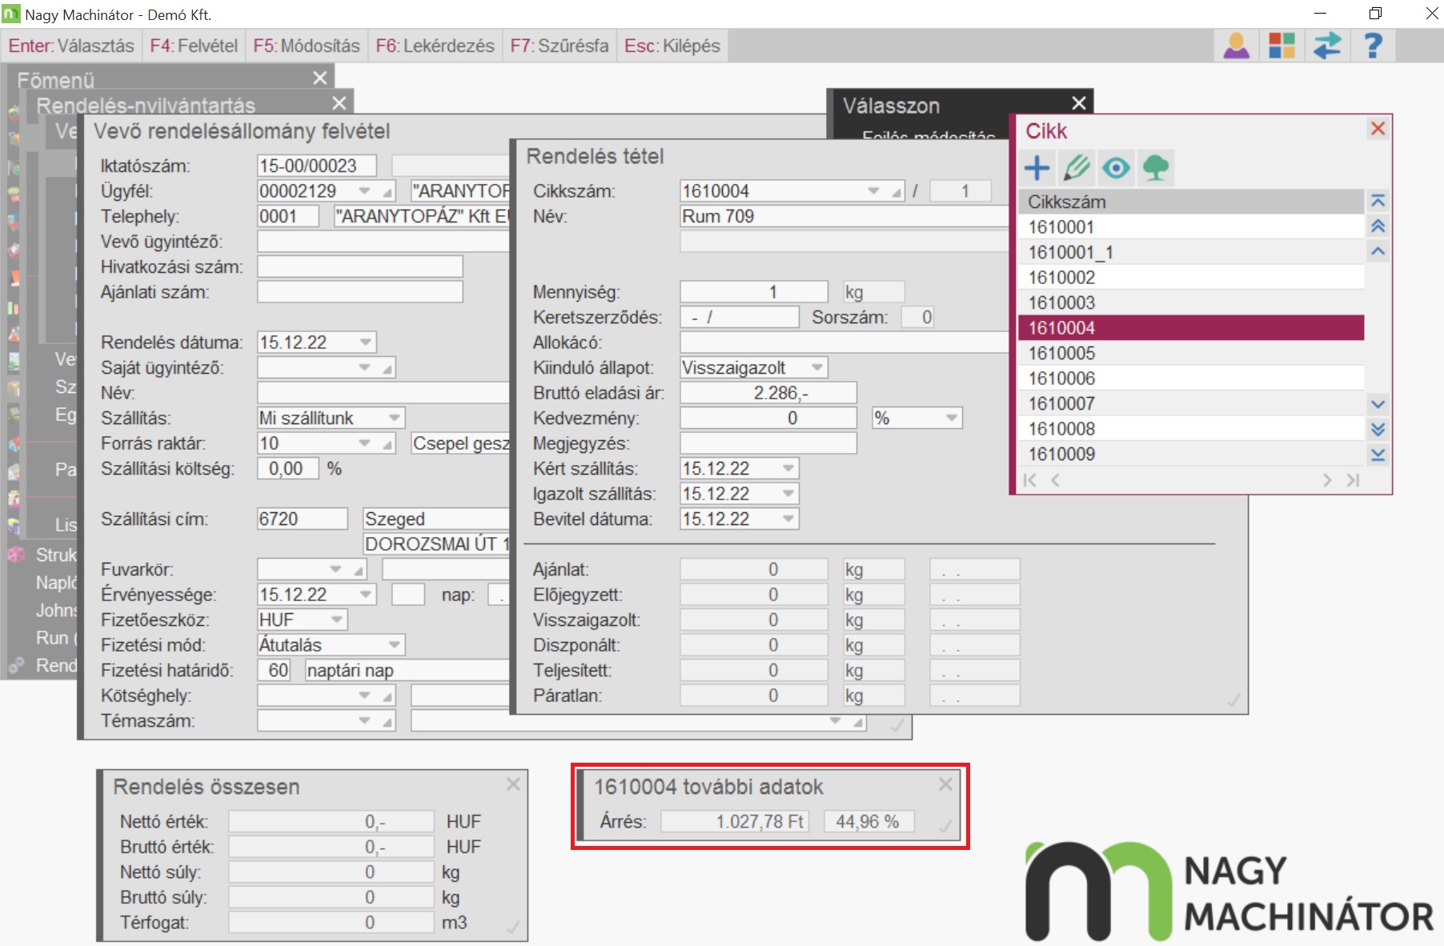Select row 1610002 in the Cikk list
Viewport: 1444px width, 946px height.
pos(1191,278)
